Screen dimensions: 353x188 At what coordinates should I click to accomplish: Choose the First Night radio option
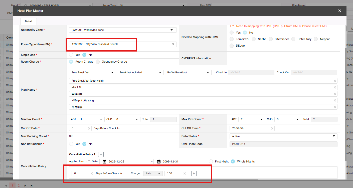(211, 161)
